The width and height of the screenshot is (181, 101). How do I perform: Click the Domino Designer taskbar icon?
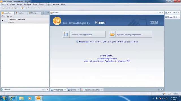coord(39,98)
